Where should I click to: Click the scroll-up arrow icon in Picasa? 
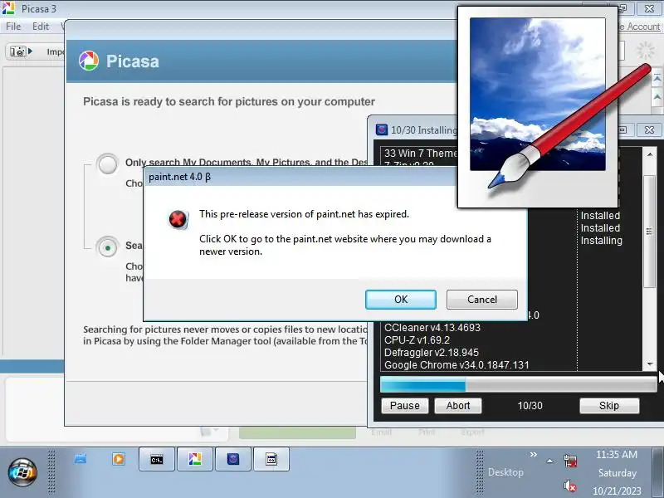[x=657, y=97]
